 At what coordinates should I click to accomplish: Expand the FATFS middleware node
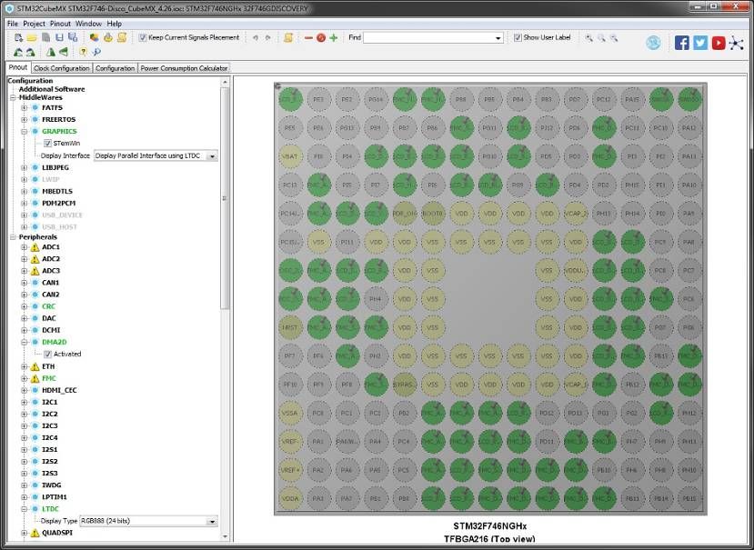point(24,107)
